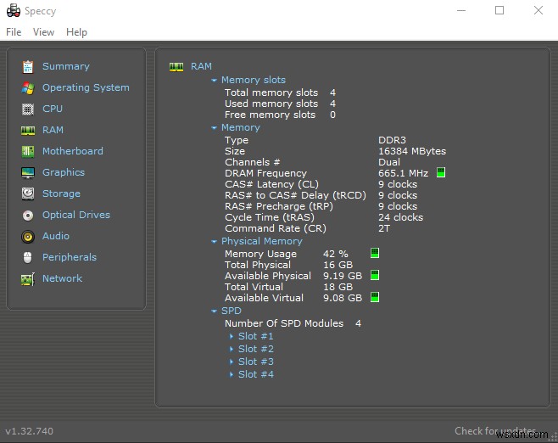The height and width of the screenshot is (443, 558).
Task: Click the Cycle Time (tRAS) 24 clocks value
Action: (x=401, y=217)
